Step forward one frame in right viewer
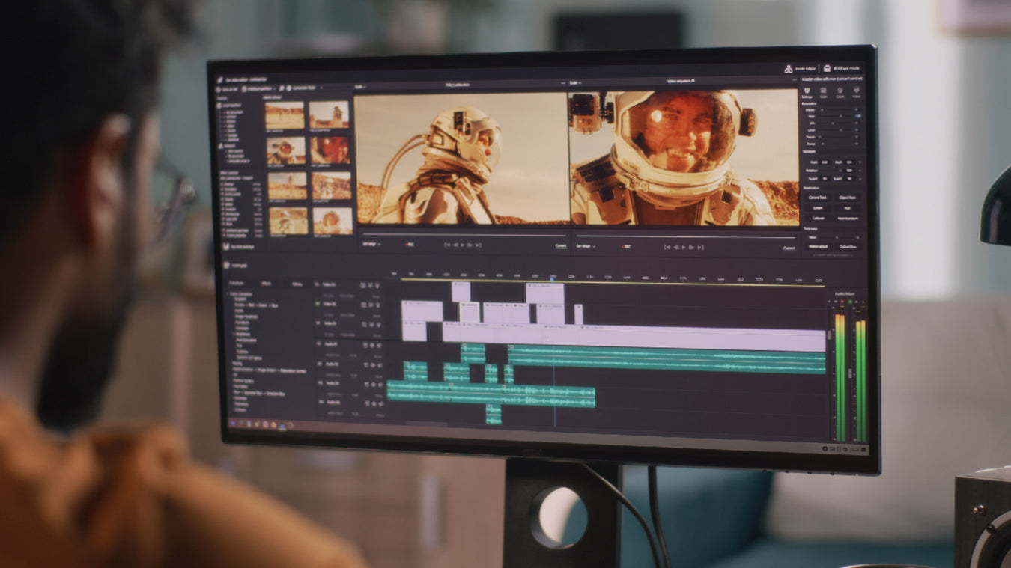This screenshot has height=568, width=1011. pos(691,247)
